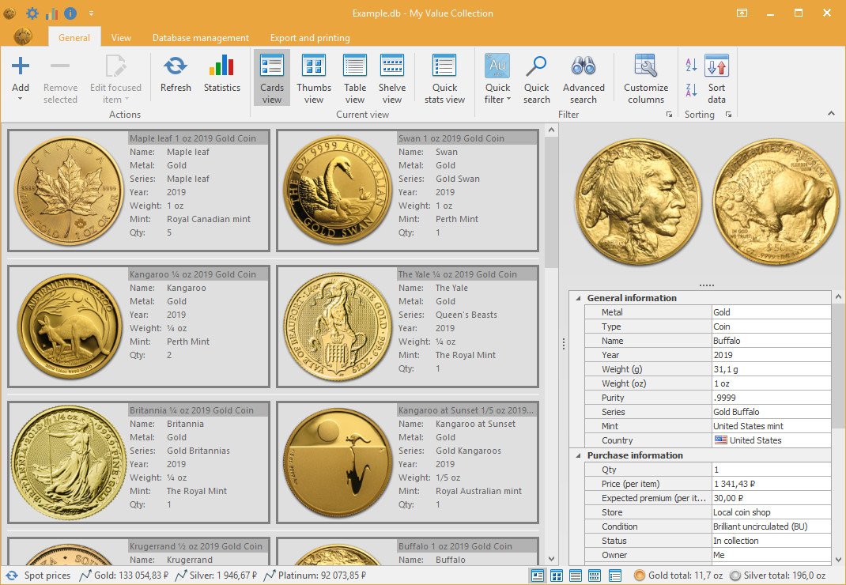
Task: Select the Kangaroo ¼ oz coin card
Action: pos(138,326)
